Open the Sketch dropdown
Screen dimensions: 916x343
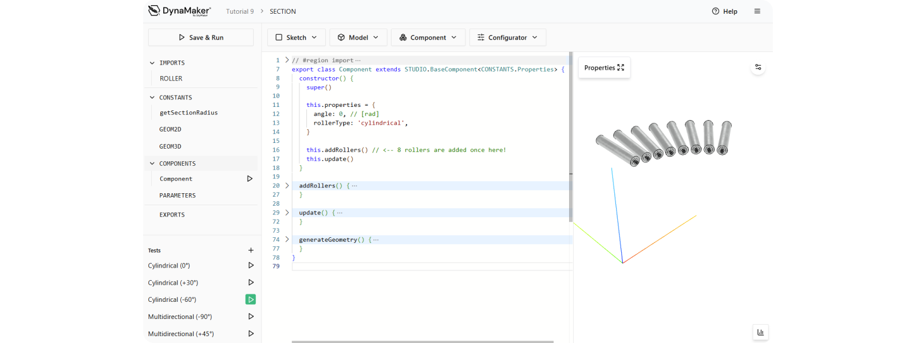coord(296,38)
